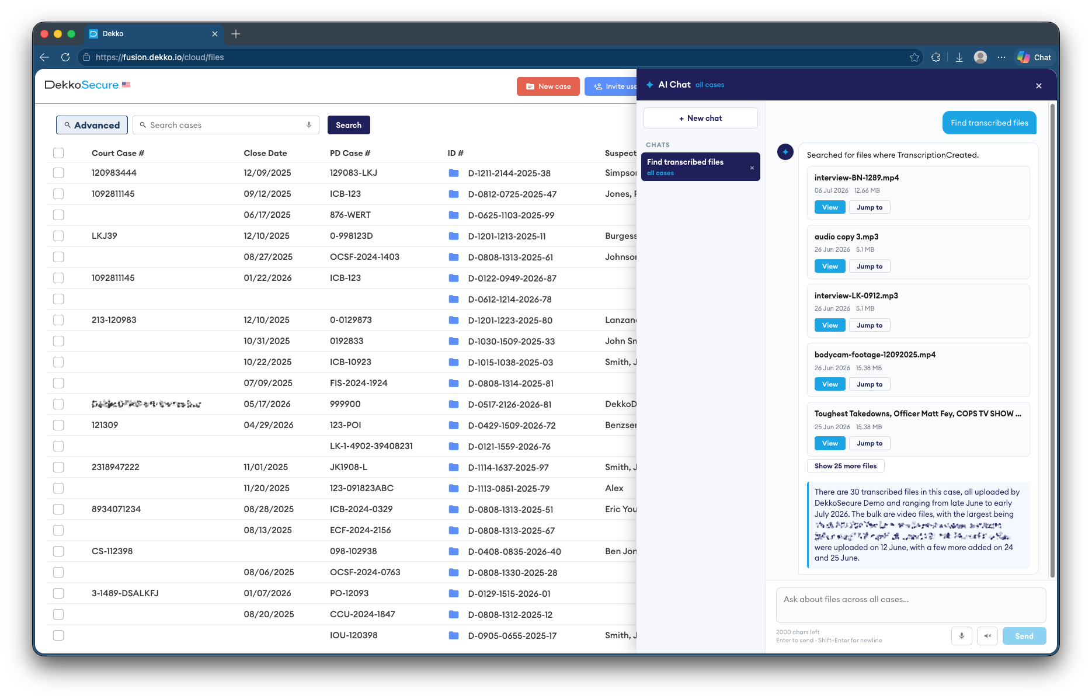Open the browser profile avatar
The width and height of the screenshot is (1092, 699).
coord(980,57)
